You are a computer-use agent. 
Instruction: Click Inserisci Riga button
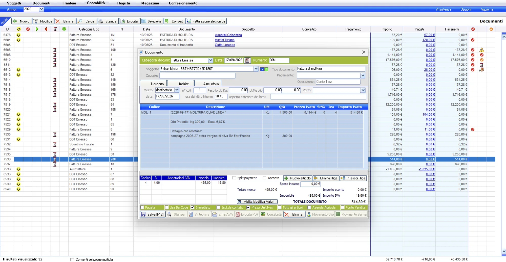[x=353, y=178]
